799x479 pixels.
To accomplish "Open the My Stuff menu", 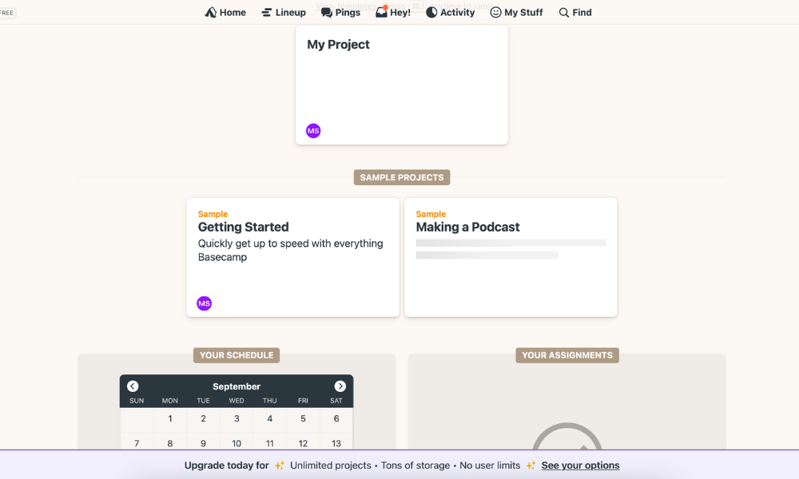I will click(516, 13).
